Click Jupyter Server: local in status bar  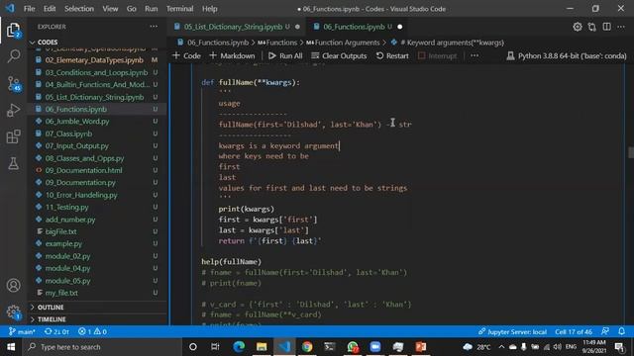pos(512,332)
